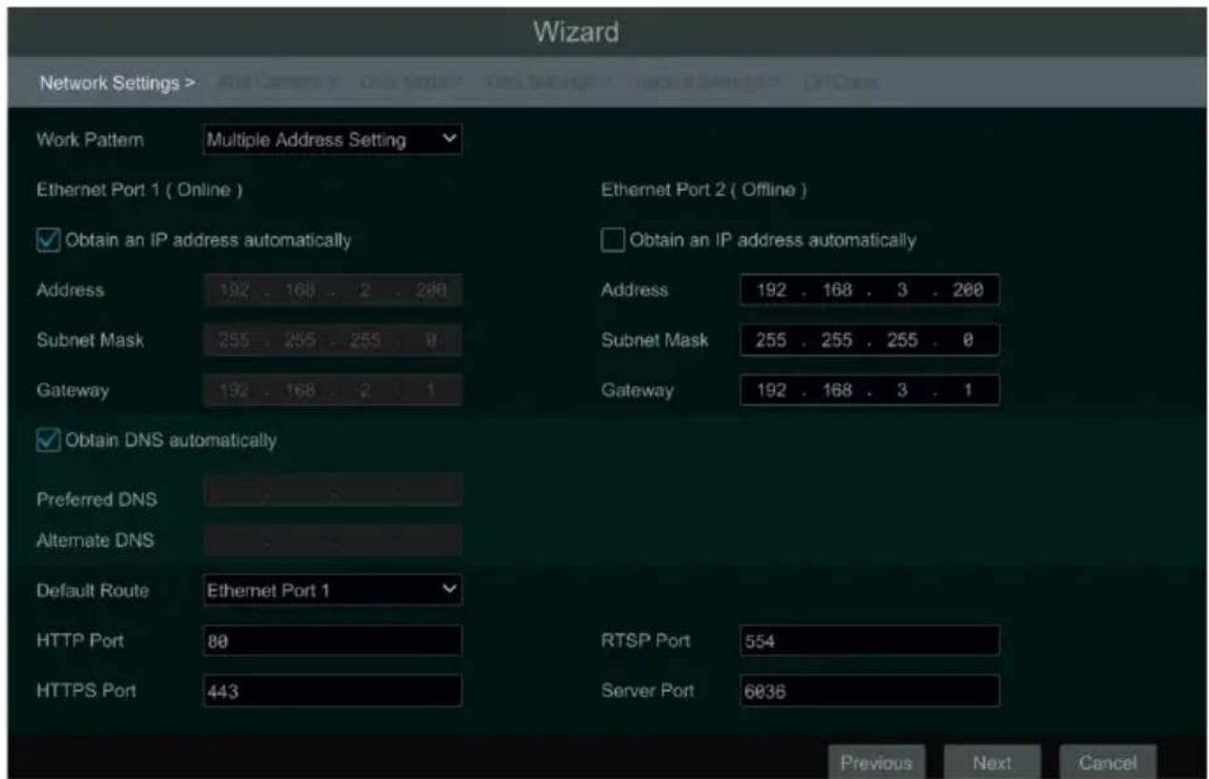Click the Preferred DNS field
The width and height of the screenshot is (1209, 779).
pos(332,490)
